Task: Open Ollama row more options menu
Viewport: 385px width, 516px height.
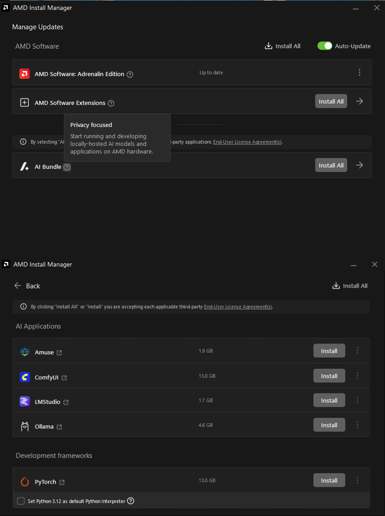Action: 358,425
